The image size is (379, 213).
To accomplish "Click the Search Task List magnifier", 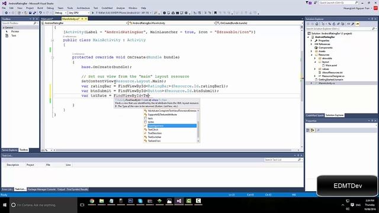I will tap(299, 160).
